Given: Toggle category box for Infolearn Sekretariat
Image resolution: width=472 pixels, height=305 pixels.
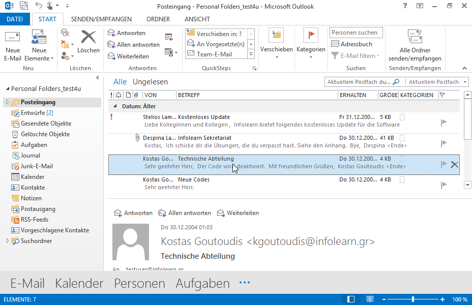Looking at the screenshot, I should click(x=402, y=138).
